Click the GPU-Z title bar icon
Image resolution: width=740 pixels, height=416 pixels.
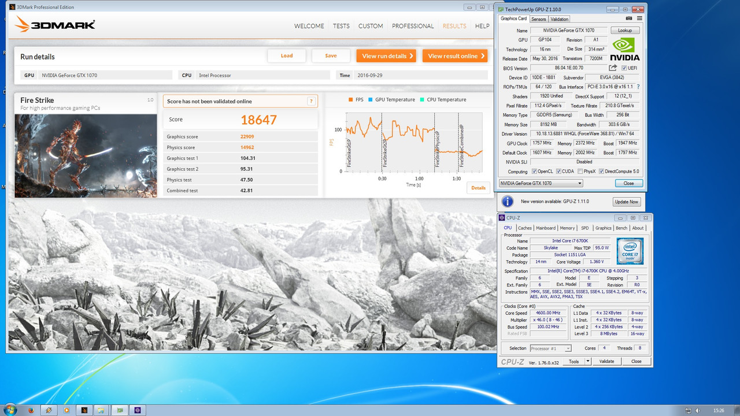point(501,9)
